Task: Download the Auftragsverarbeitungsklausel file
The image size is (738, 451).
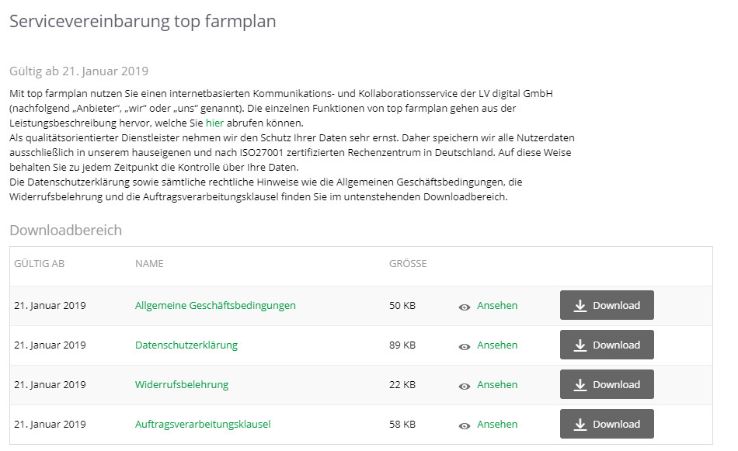Action: click(x=607, y=424)
